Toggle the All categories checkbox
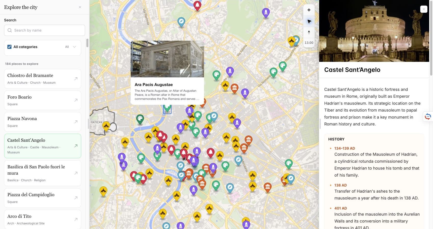 coord(9,47)
